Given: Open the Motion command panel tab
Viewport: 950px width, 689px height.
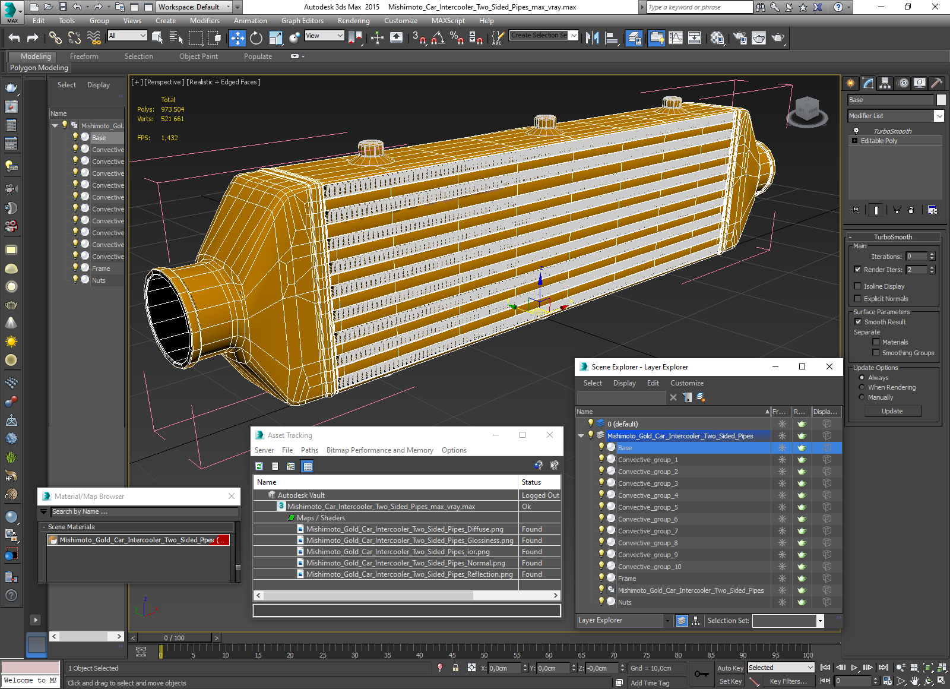Looking at the screenshot, I should [x=902, y=83].
